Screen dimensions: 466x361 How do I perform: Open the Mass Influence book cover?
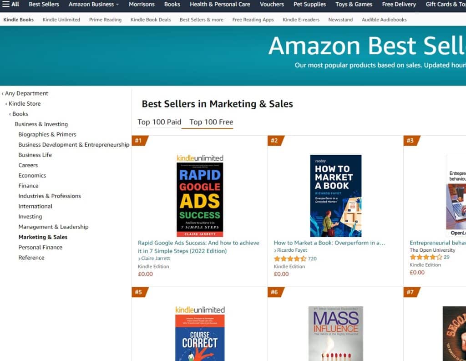(x=335, y=334)
